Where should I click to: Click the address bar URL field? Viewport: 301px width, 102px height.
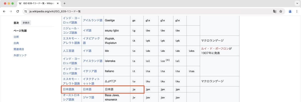point(150,11)
